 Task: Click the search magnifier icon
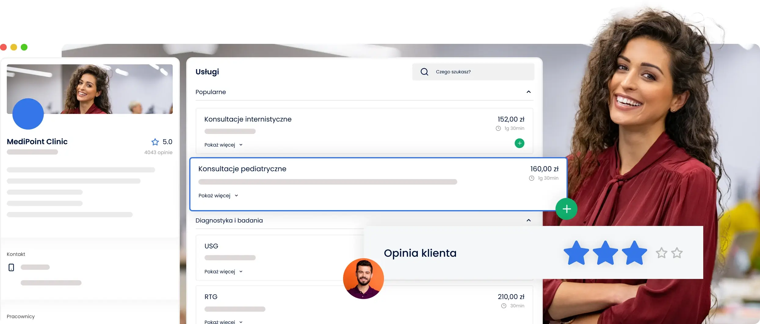(x=424, y=72)
